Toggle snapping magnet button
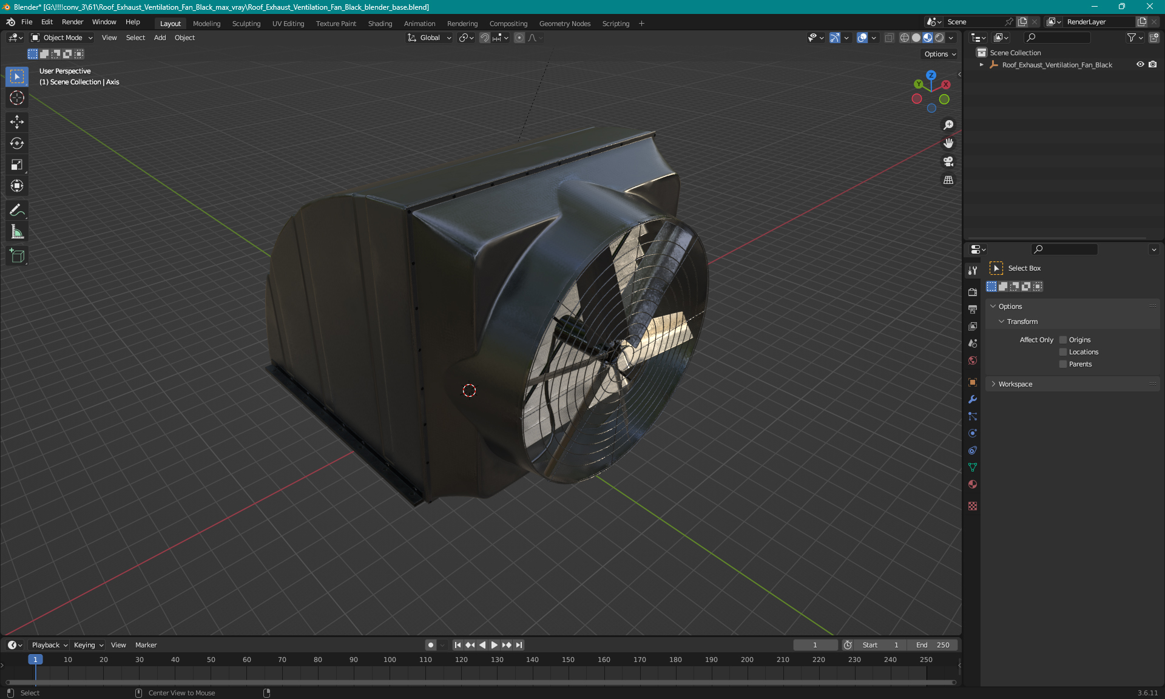Screen dimensions: 1165x699 [x=485, y=38]
